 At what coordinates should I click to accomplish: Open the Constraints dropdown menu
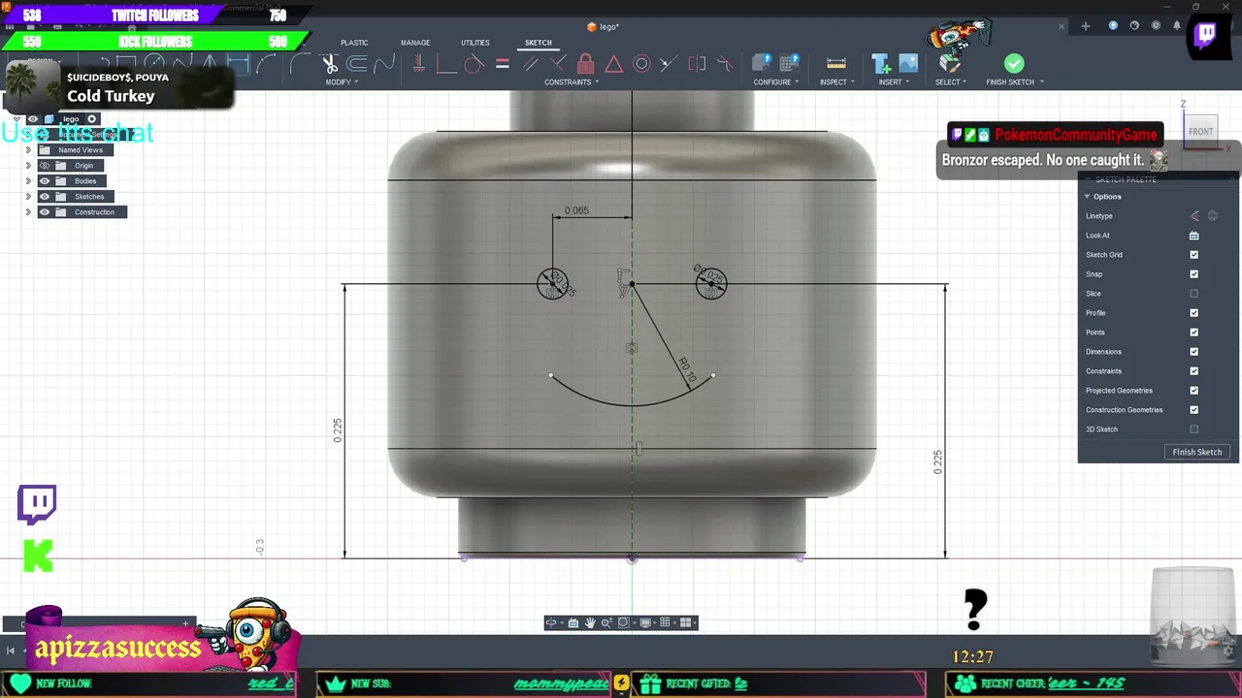click(572, 82)
